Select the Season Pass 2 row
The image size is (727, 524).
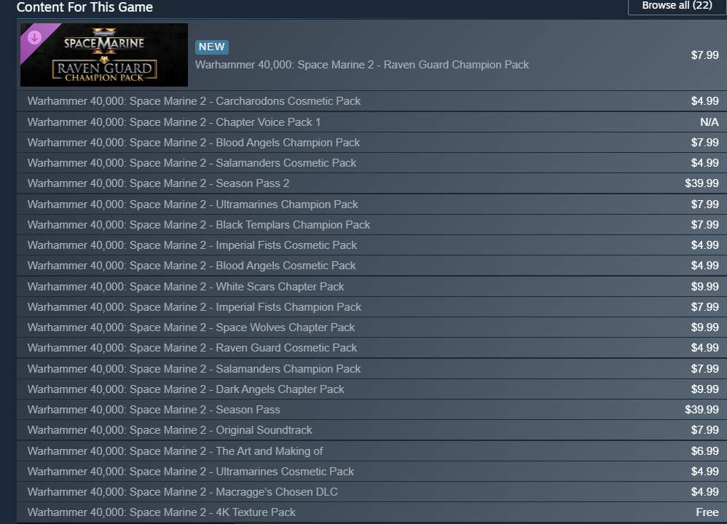[372, 183]
